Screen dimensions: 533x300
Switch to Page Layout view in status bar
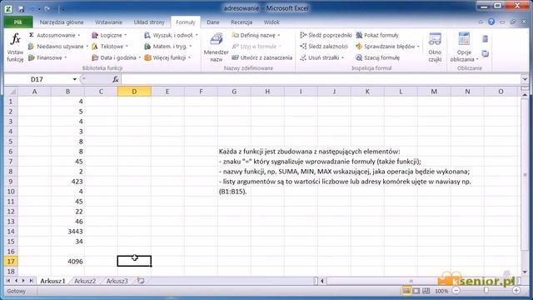416,291
